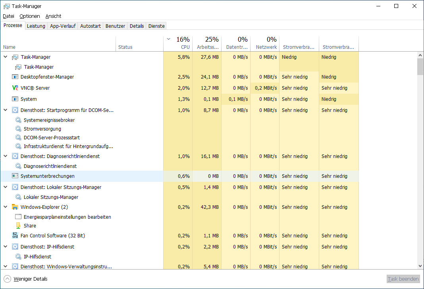The width and height of the screenshot is (424, 289).
Task: Switch to the Details tab
Action: (x=137, y=26)
